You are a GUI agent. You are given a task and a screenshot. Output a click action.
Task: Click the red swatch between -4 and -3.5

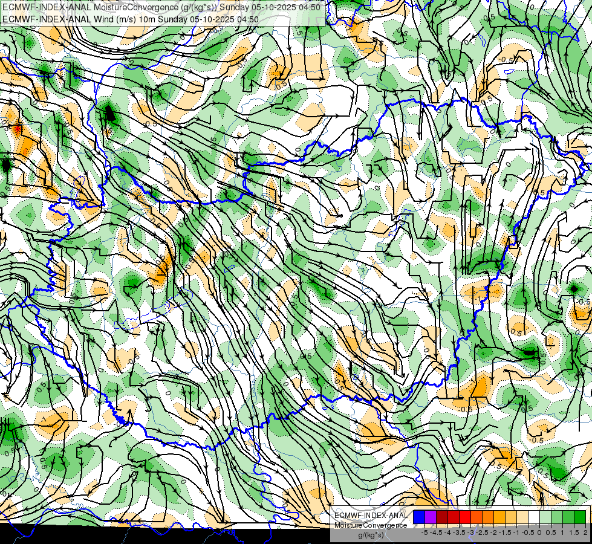[x=454, y=517]
